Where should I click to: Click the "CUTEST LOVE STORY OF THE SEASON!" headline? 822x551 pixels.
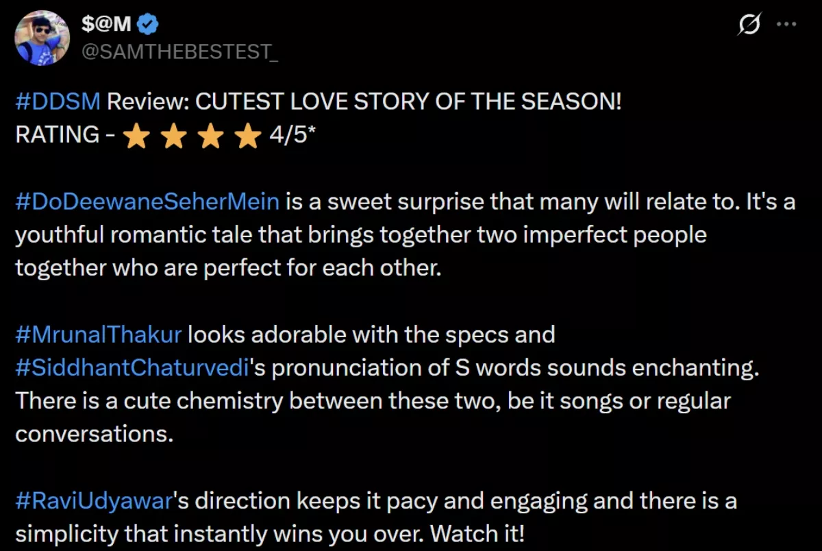408,102
